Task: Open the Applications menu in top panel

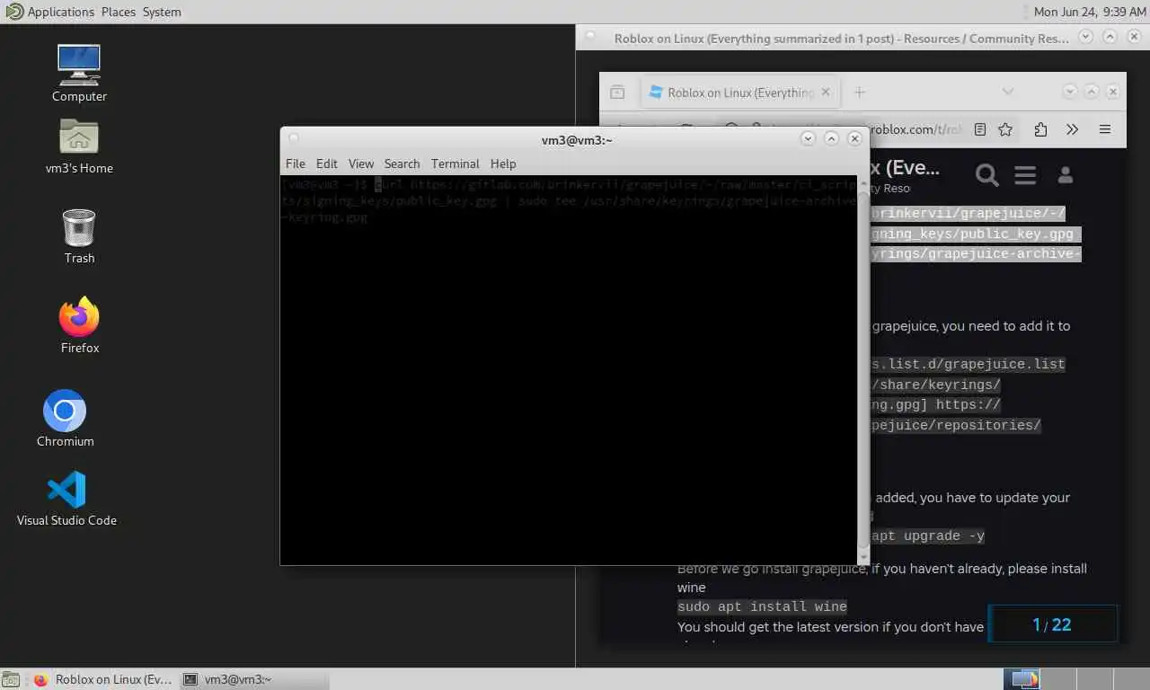Action: click(50, 12)
